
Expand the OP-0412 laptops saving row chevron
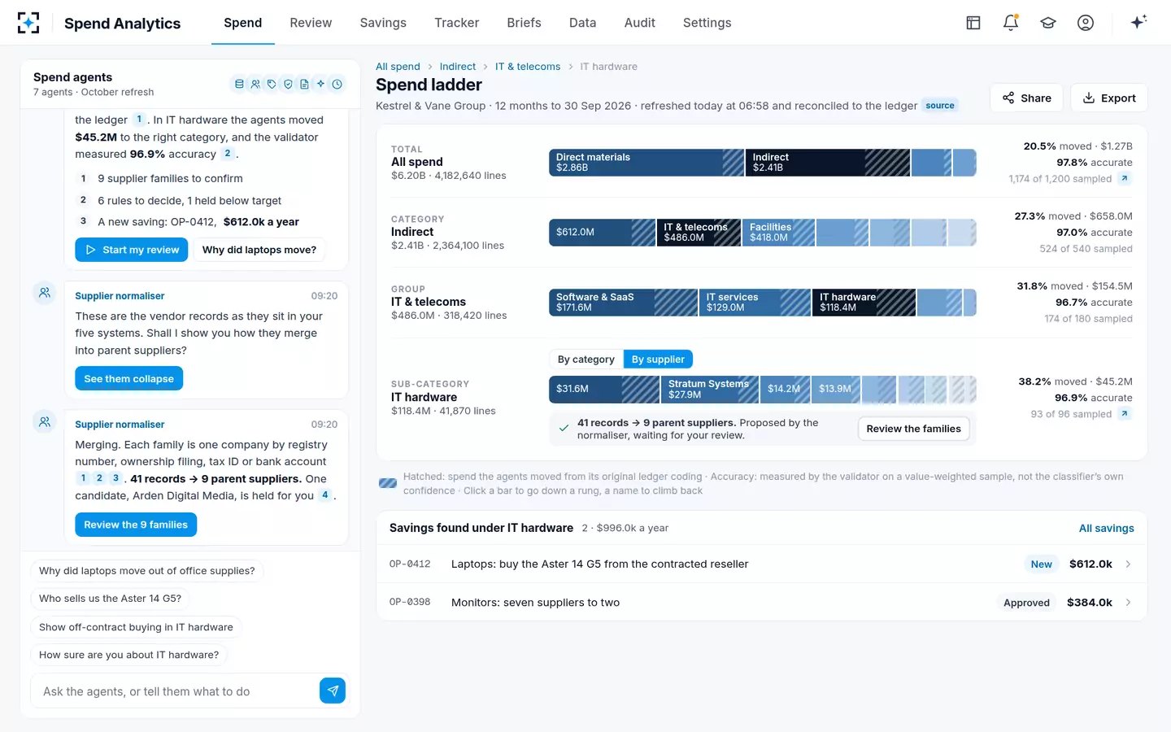pyautogui.click(x=1128, y=564)
